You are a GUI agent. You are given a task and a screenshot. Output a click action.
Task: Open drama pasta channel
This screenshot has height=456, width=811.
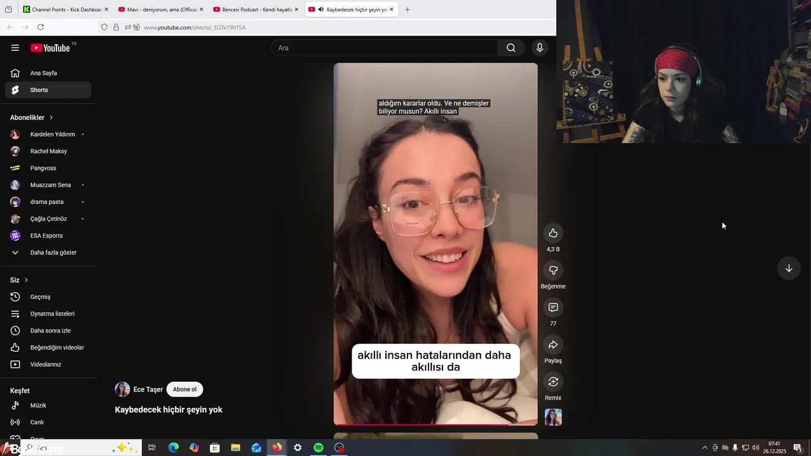[x=48, y=202]
